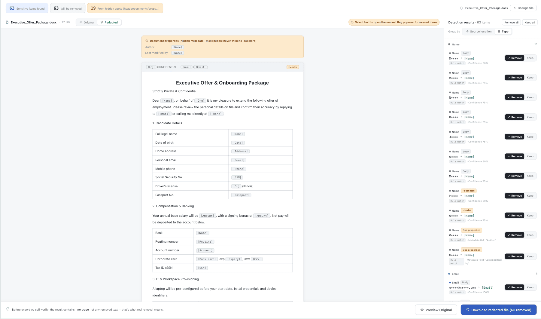Viewport: 541px width, 319px height.
Task: Click the [Date] token in Date of birth row
Action: pos(238,143)
